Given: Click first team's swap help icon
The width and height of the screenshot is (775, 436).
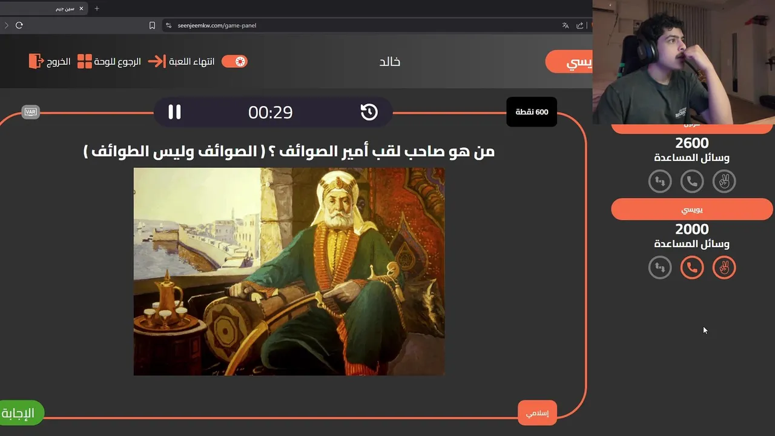Looking at the screenshot, I should pyautogui.click(x=660, y=181).
